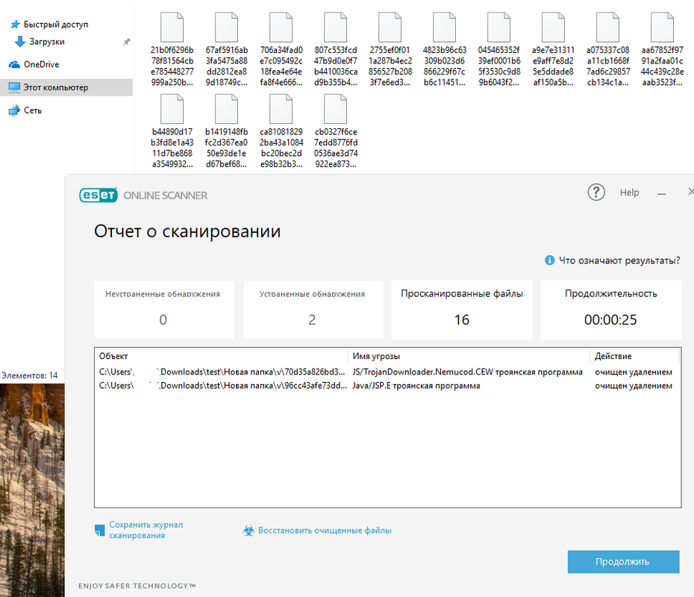
Task: Click очищен удалением in the Java/JSP.E row
Action: (634, 386)
